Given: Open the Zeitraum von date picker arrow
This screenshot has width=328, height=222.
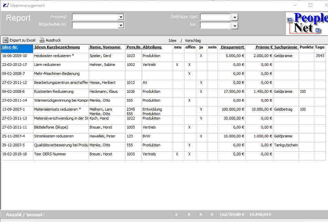Looking at the screenshot, I should click(x=235, y=17).
